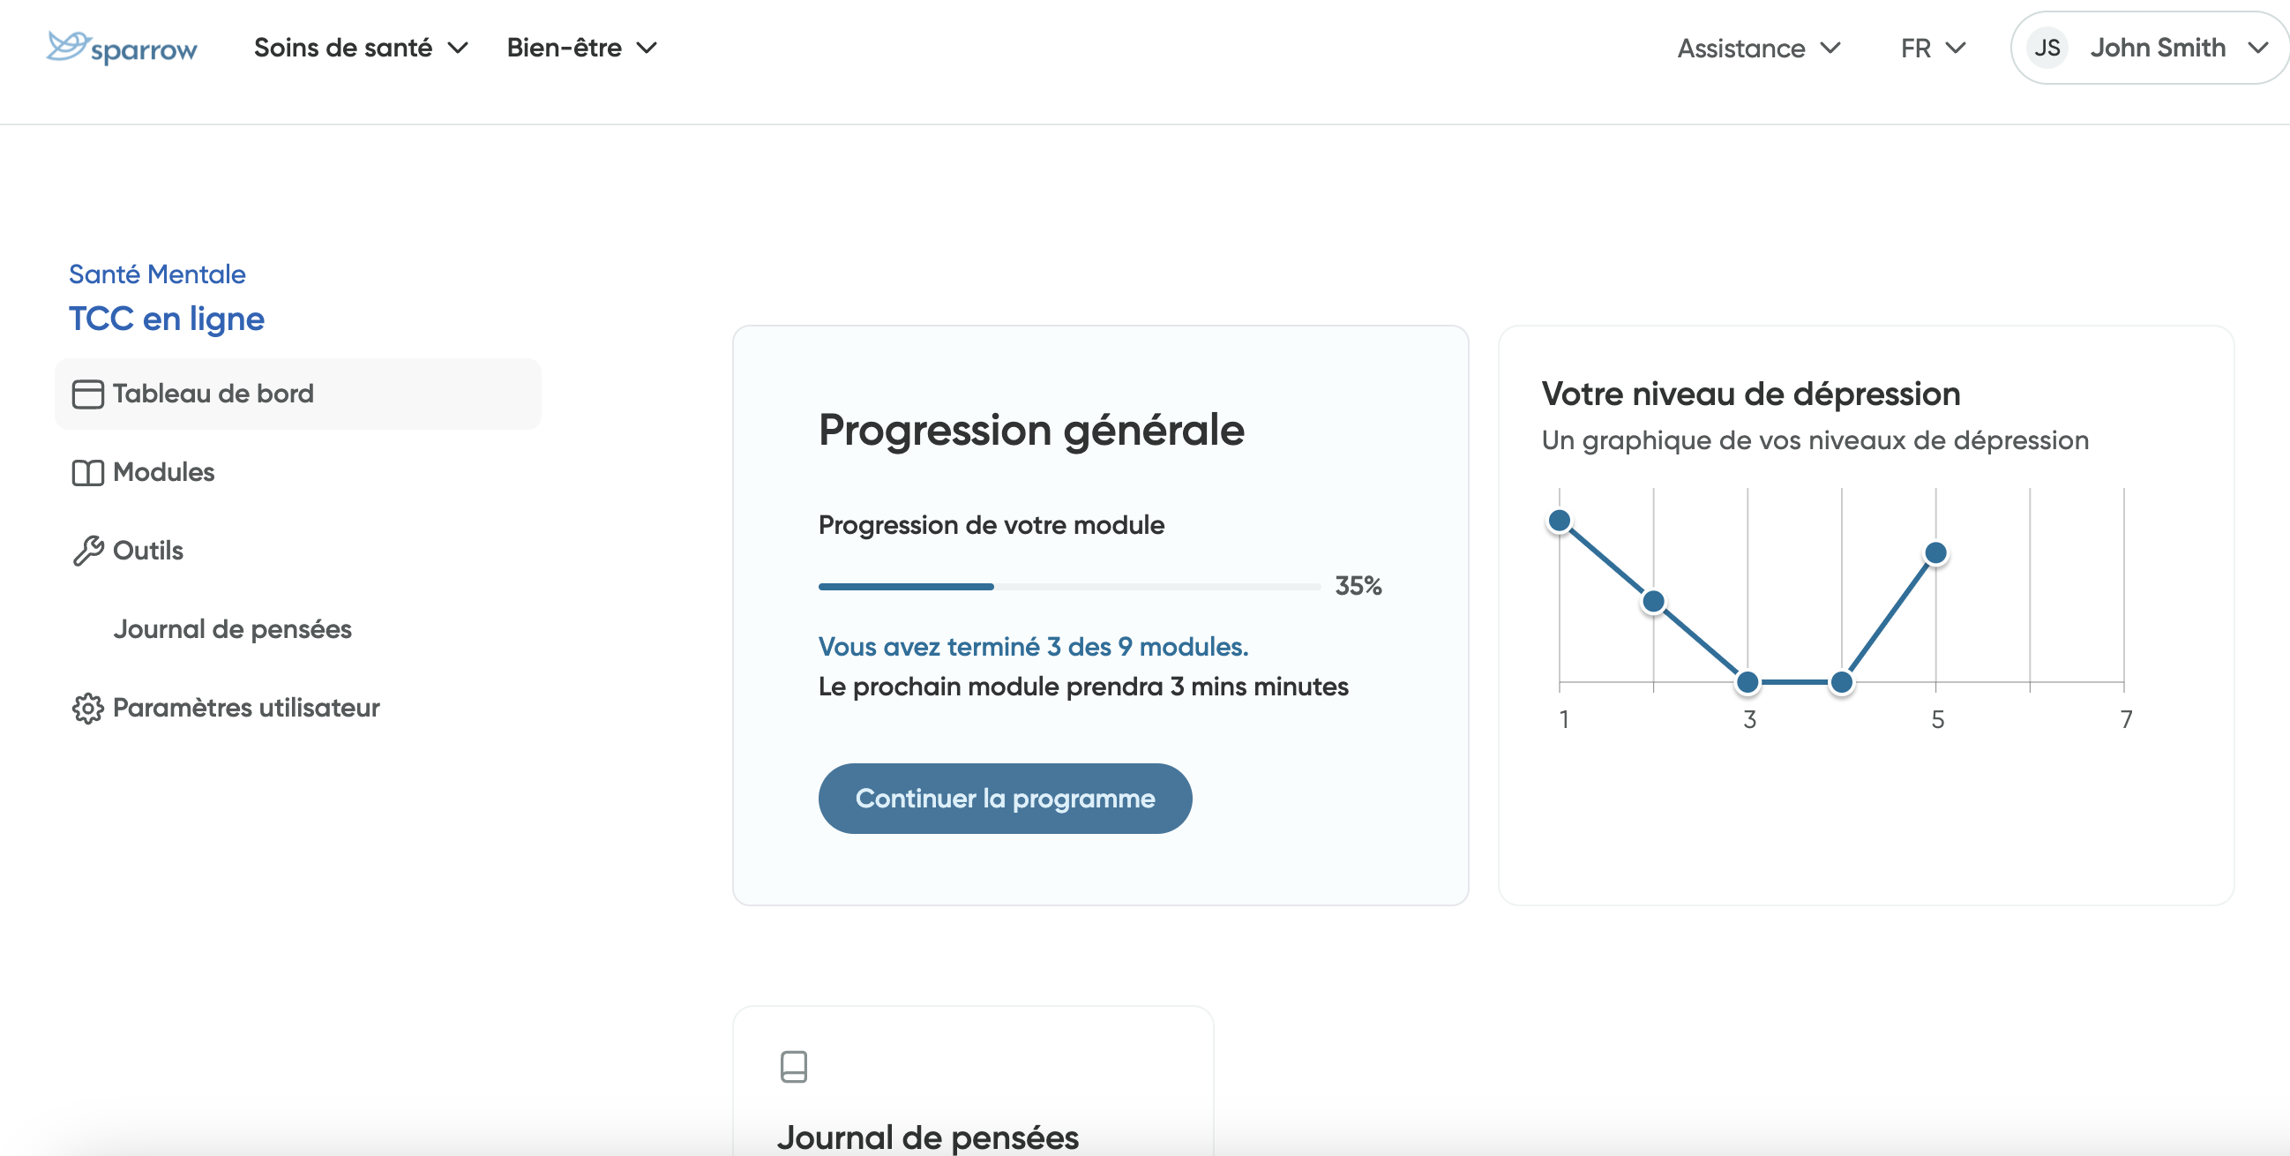Select Journal de pensées in the sidebar

tap(232, 628)
